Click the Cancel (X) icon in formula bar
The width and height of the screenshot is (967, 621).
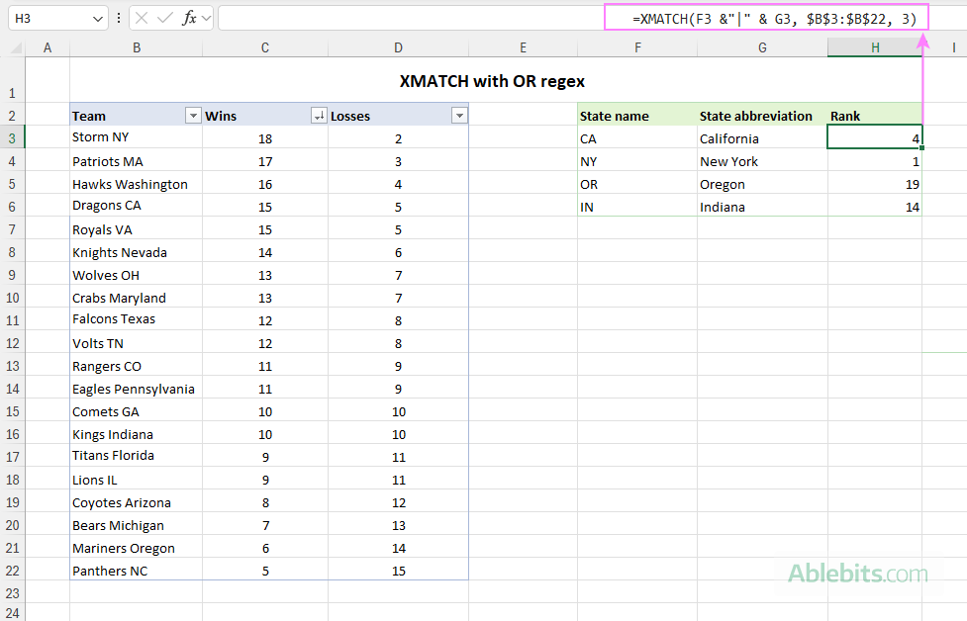142,17
